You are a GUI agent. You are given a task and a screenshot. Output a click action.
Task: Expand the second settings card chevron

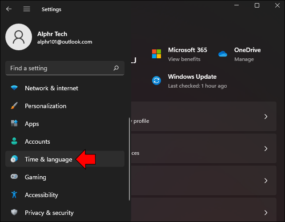point(266,149)
